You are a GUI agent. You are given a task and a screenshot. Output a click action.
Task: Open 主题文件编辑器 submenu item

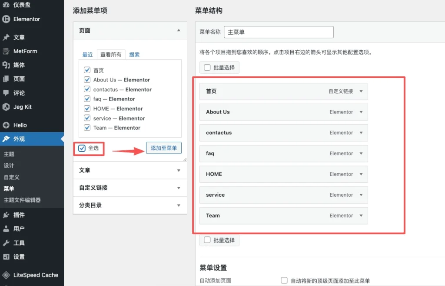pyautogui.click(x=22, y=200)
